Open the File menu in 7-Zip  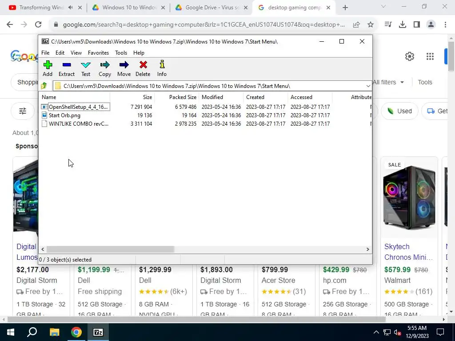pos(45,53)
